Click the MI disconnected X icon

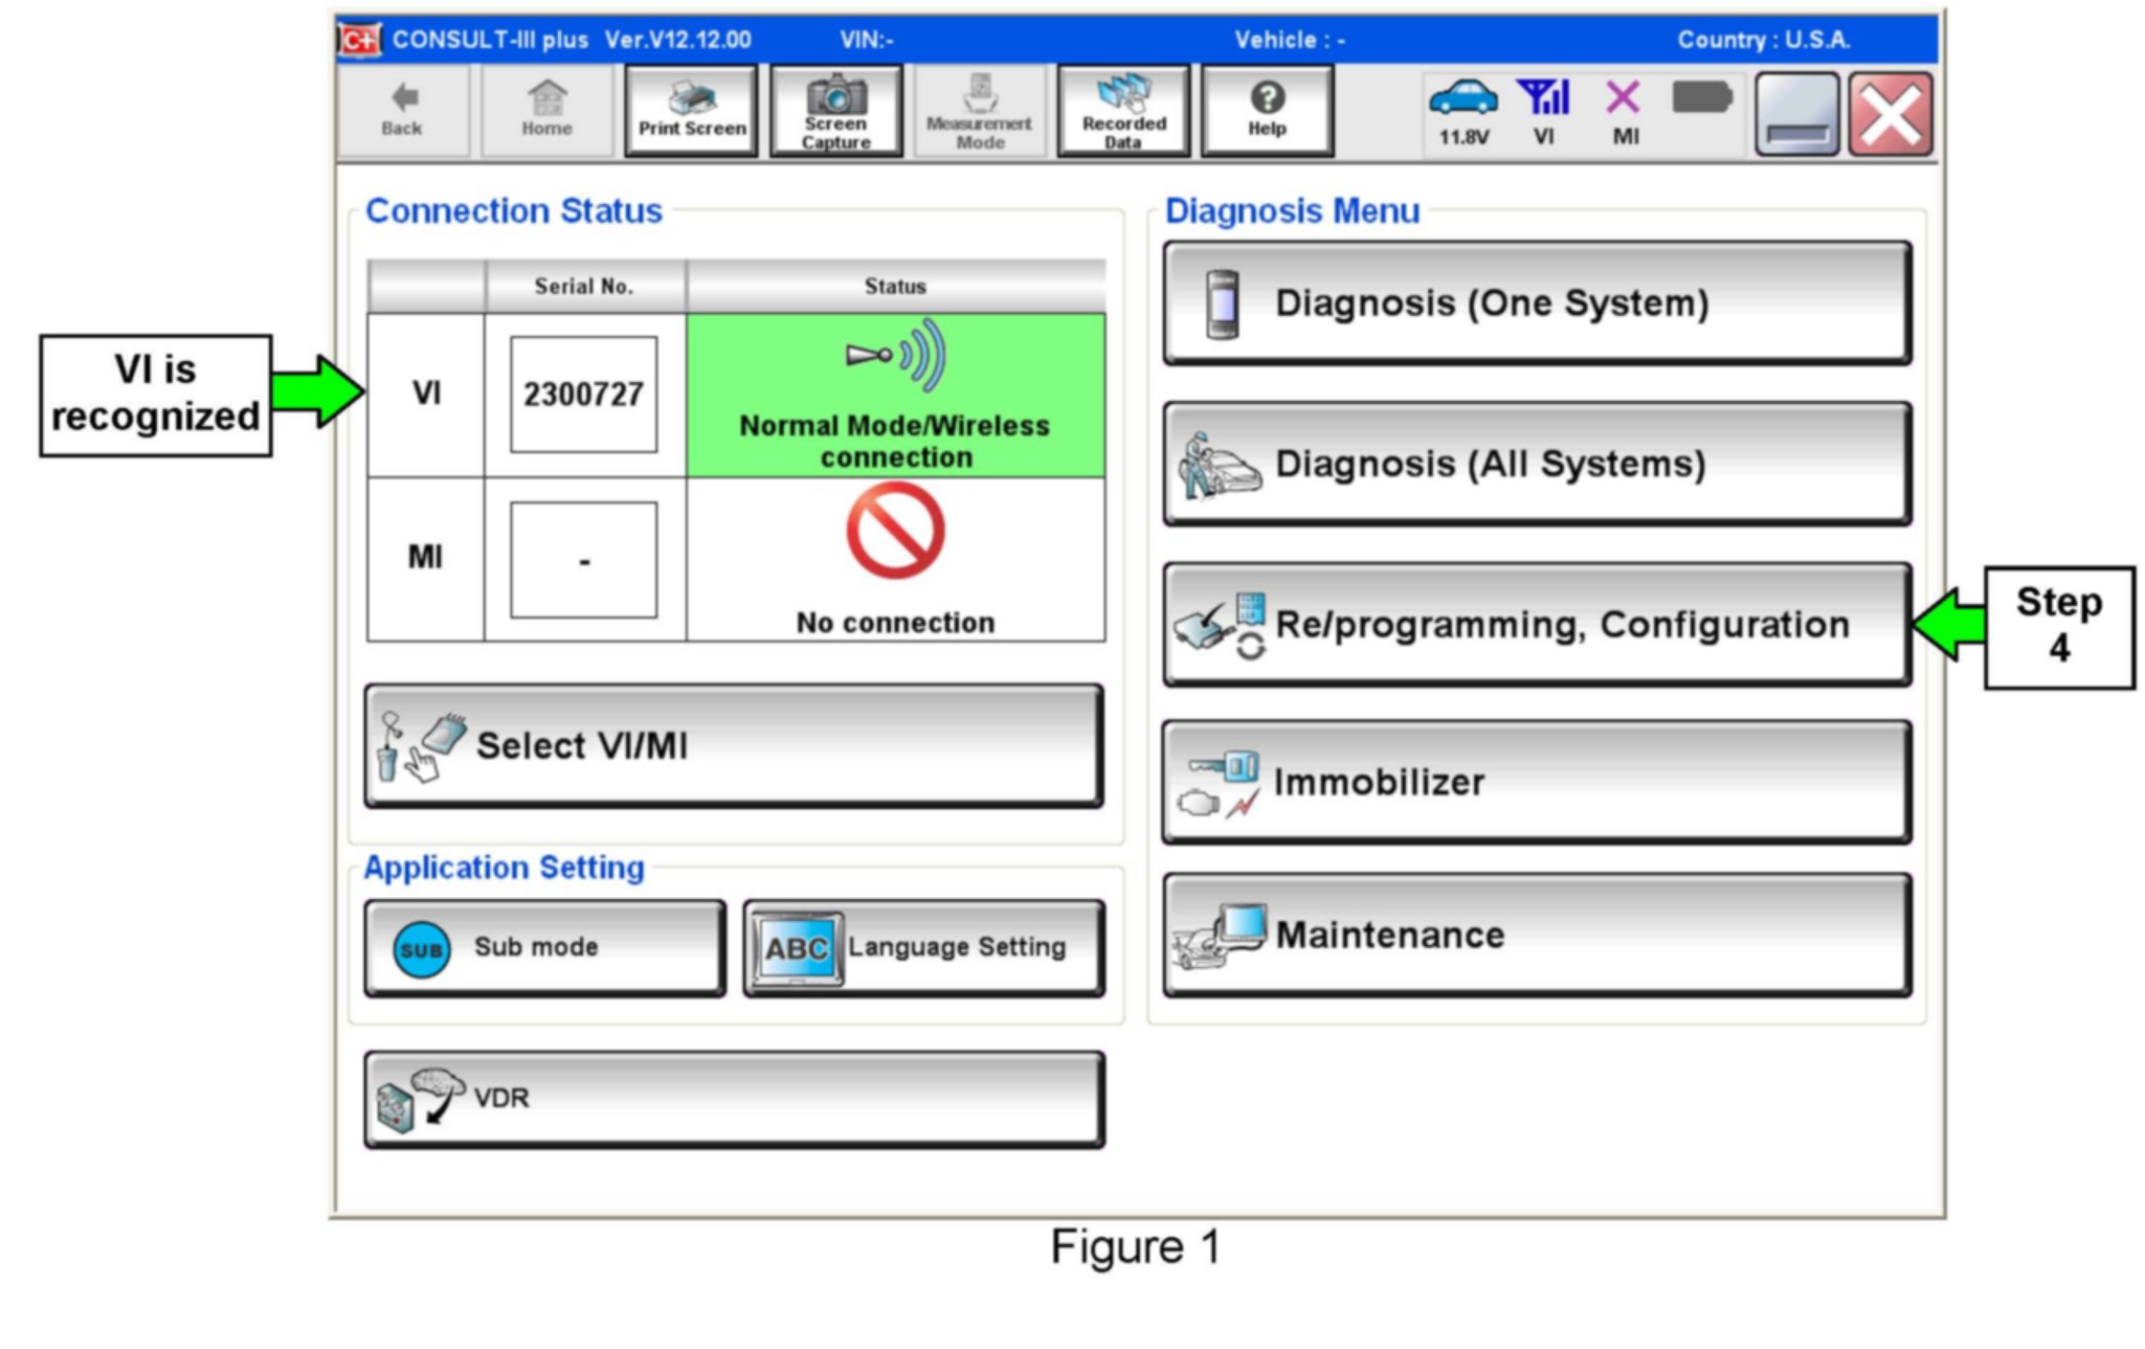point(1622,99)
